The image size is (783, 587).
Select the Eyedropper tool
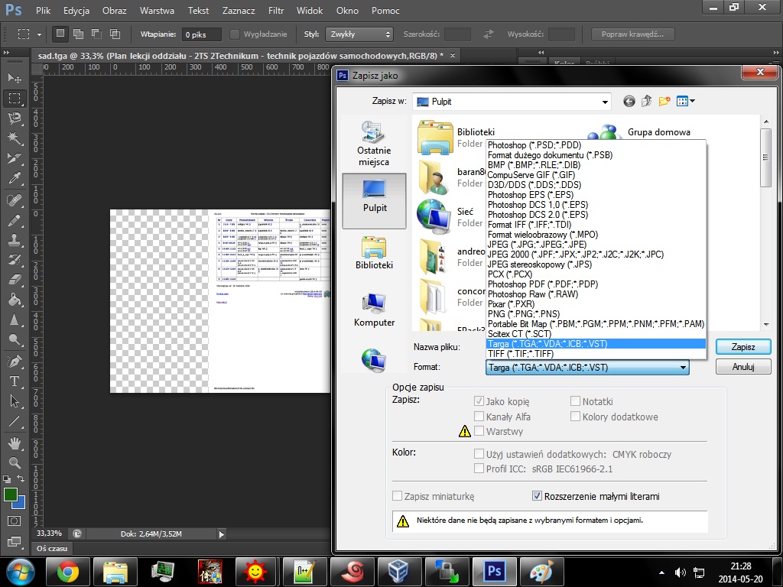click(x=15, y=179)
